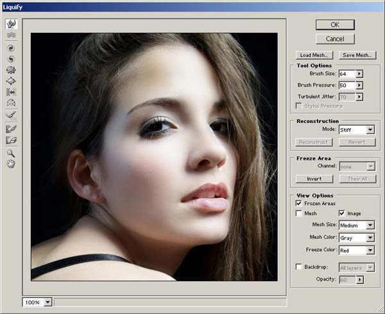This screenshot has width=385, height=314.
Task: Select the Bloat tool
Action: 11,81
